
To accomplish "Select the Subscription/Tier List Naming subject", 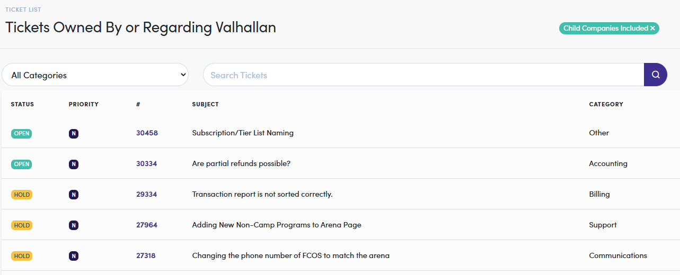I will click(x=243, y=133).
